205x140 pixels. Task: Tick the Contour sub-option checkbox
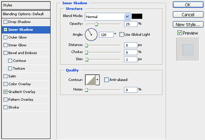pos(10,61)
